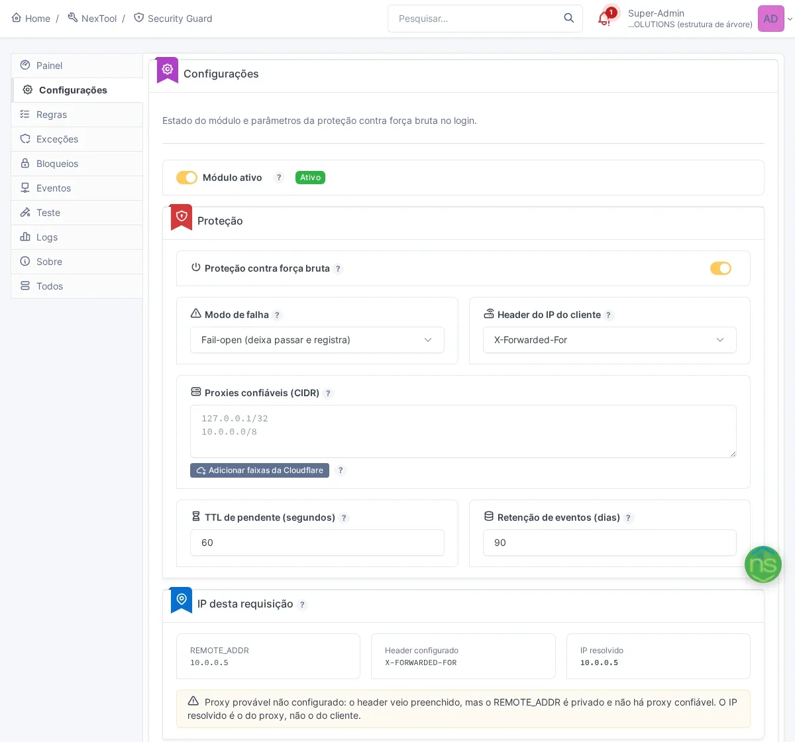Click the NexTool wrench icon in breadcrumb
795x742 pixels.
click(73, 18)
